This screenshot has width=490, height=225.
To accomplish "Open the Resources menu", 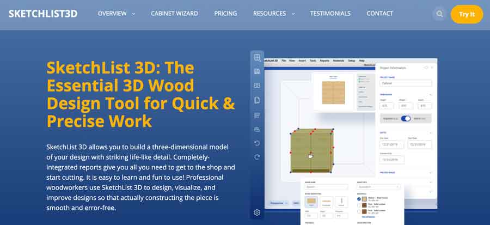I will coord(269,14).
